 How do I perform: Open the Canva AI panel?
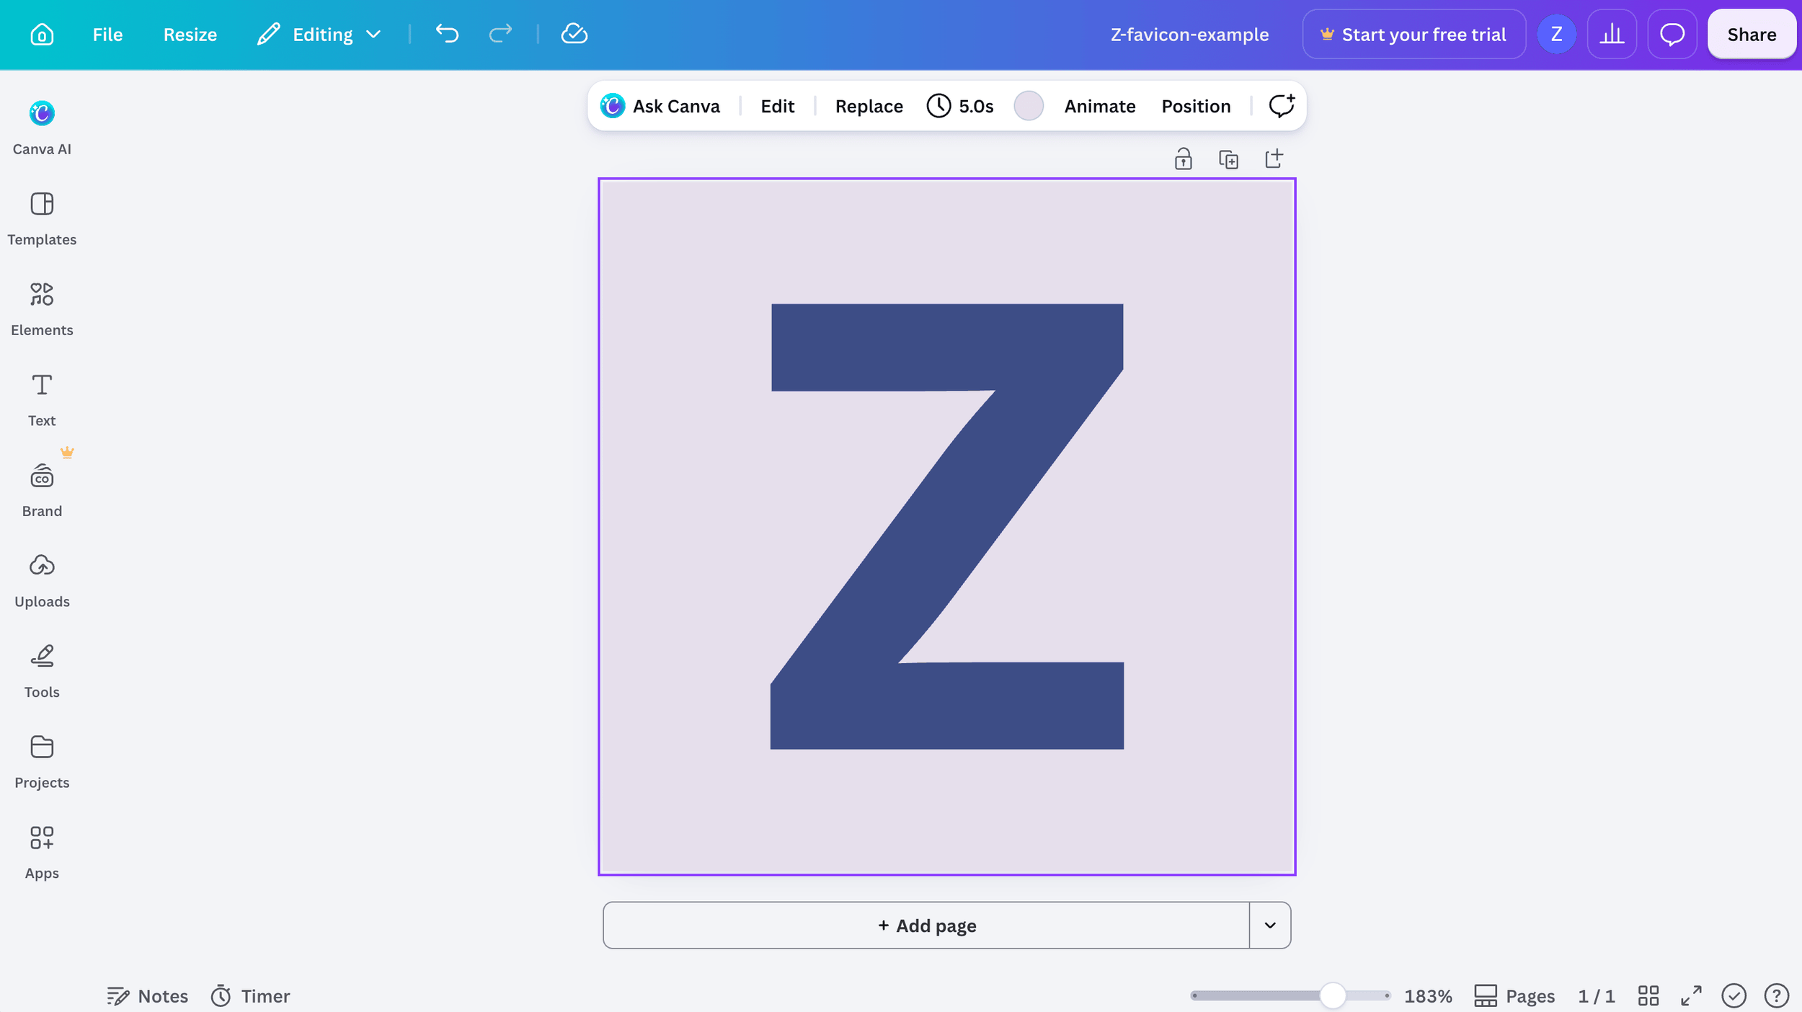[x=42, y=128]
